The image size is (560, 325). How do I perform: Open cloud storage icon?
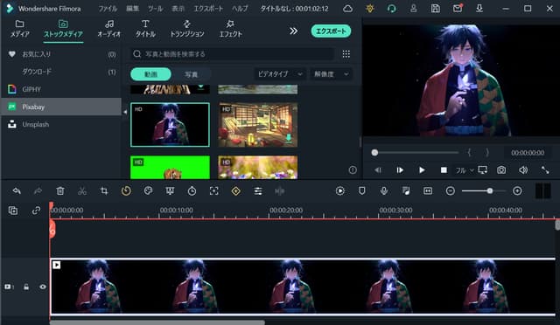[x=348, y=9]
